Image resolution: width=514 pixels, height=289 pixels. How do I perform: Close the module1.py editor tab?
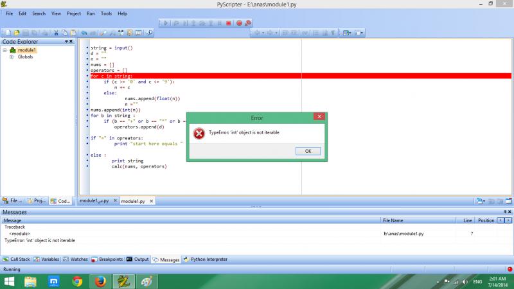click(x=152, y=201)
